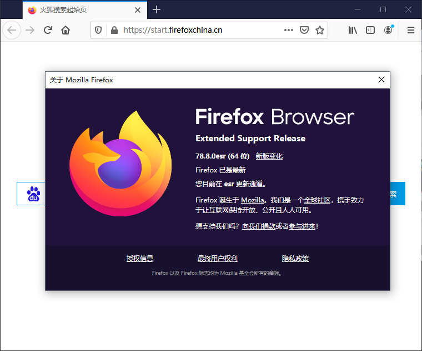Minimize the Firefox window
This screenshot has height=351, width=422.
(x=358, y=9)
